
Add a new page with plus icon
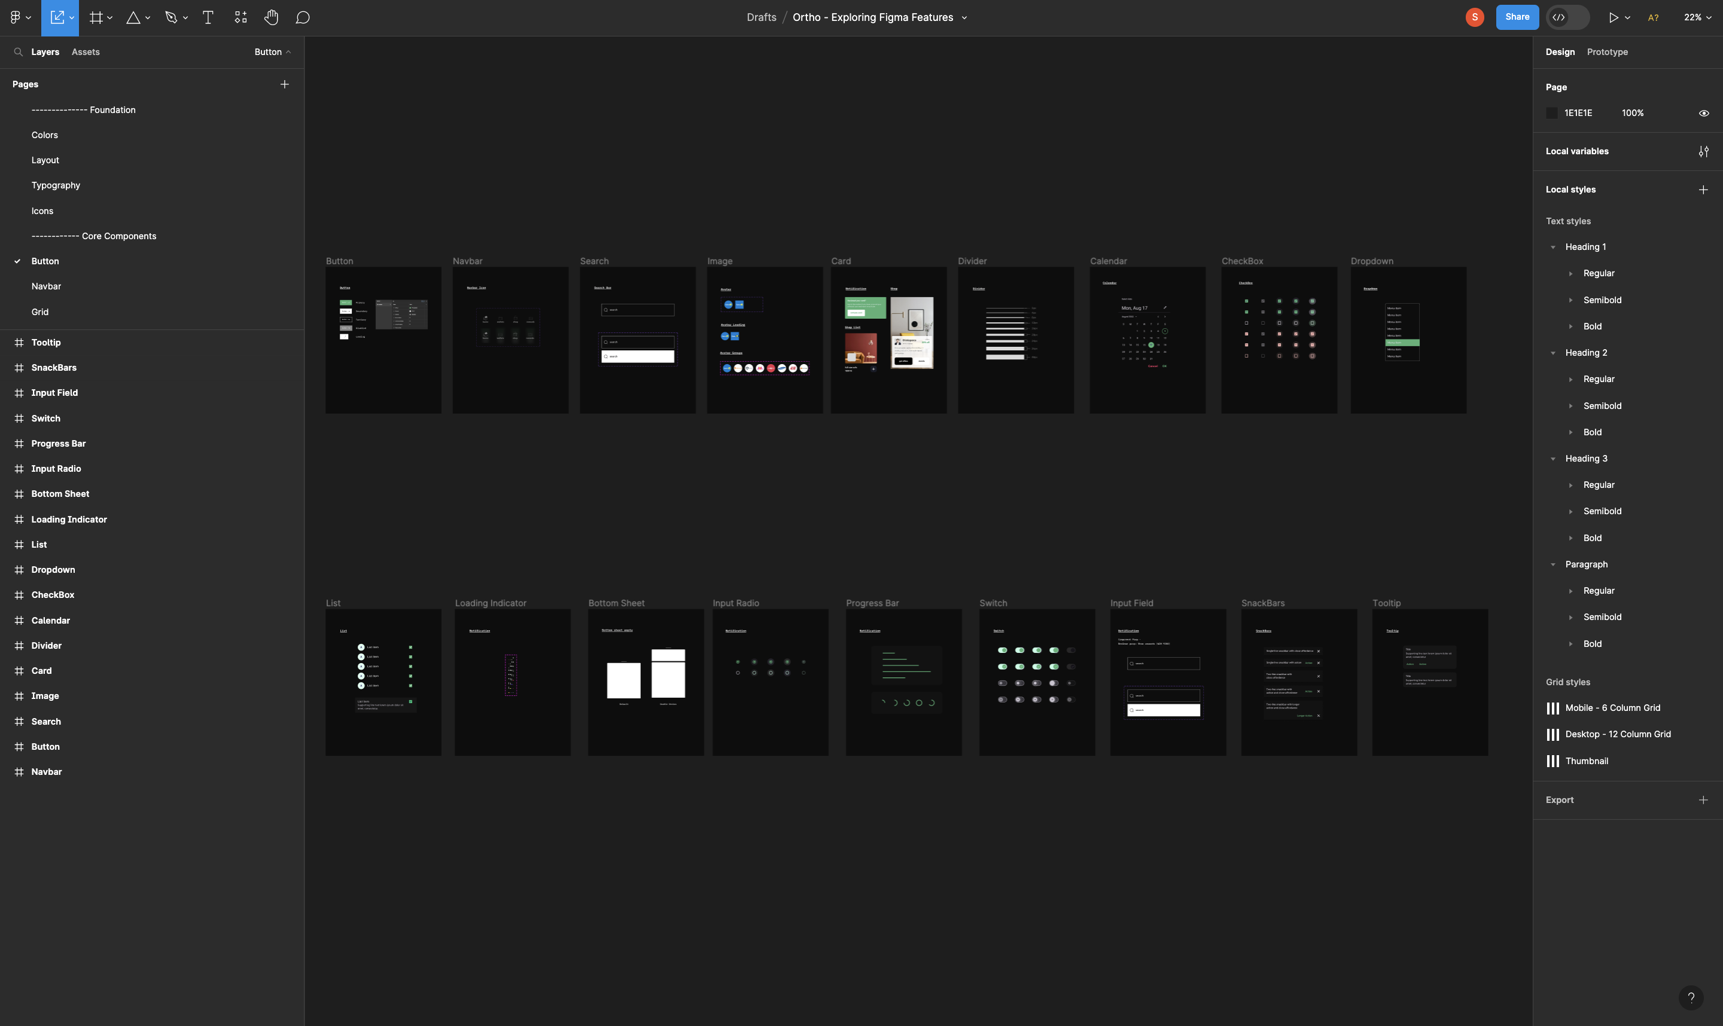point(284,84)
